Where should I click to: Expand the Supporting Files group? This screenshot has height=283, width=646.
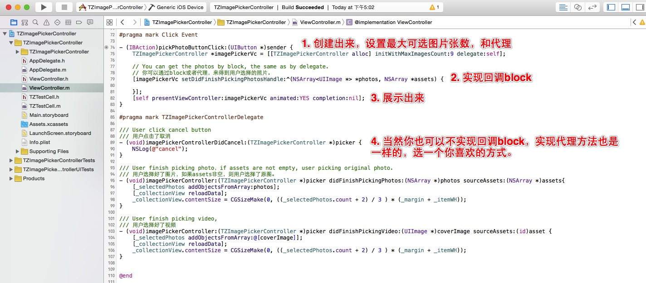(x=17, y=151)
